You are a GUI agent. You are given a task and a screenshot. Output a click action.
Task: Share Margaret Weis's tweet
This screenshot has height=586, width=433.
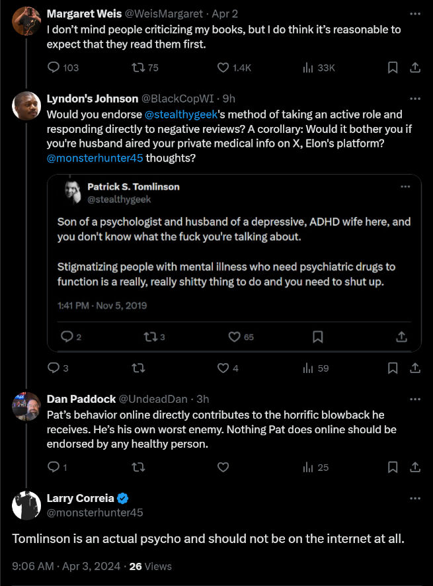tap(415, 67)
